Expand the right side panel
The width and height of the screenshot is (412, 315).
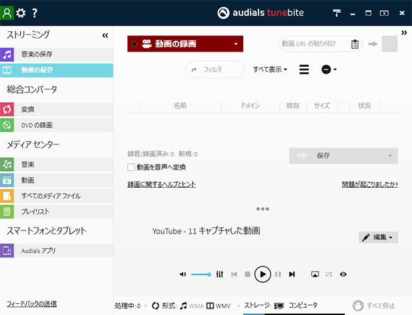pyautogui.click(x=404, y=32)
